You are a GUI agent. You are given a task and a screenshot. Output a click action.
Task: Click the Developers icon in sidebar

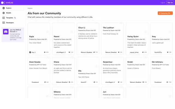pos(4,23)
